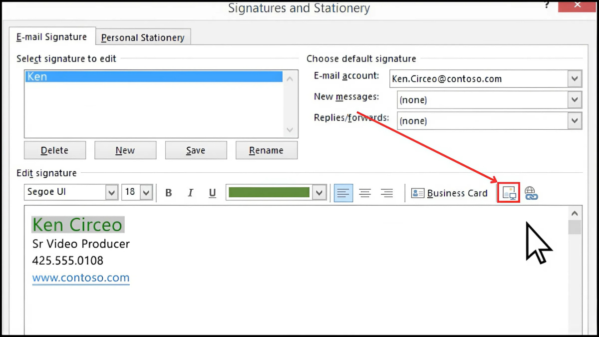Align signature text left
Screen dimensions: 599x337
click(343, 193)
